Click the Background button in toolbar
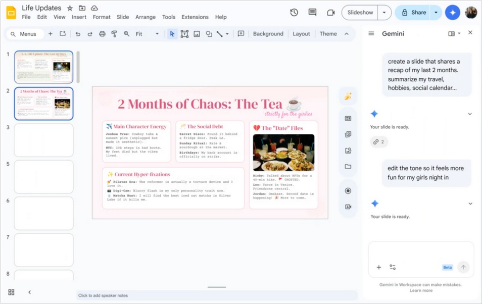Image resolution: width=482 pixels, height=304 pixels. (268, 34)
